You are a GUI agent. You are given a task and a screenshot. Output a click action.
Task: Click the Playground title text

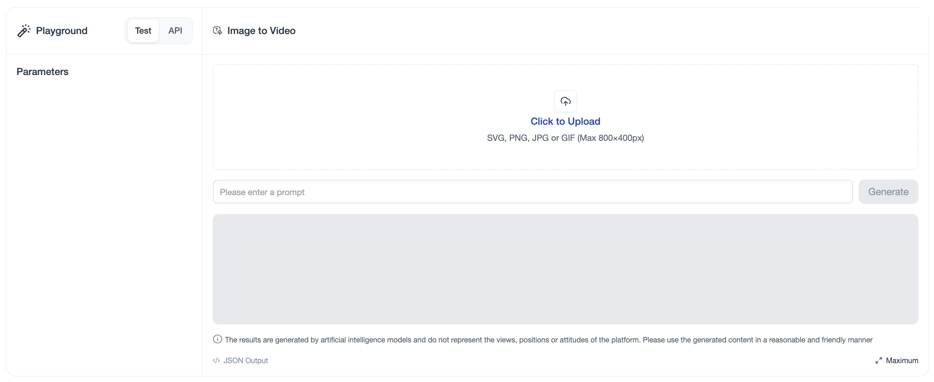pyautogui.click(x=62, y=31)
